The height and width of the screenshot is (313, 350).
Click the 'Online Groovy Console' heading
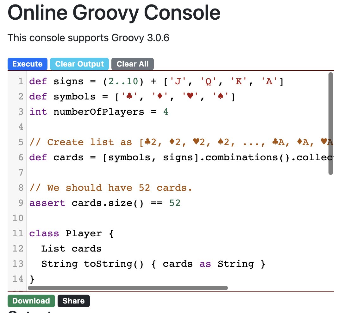pos(114,13)
